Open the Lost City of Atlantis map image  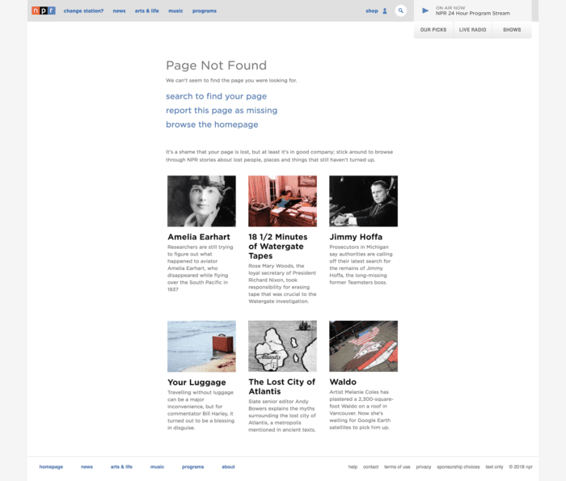point(282,346)
